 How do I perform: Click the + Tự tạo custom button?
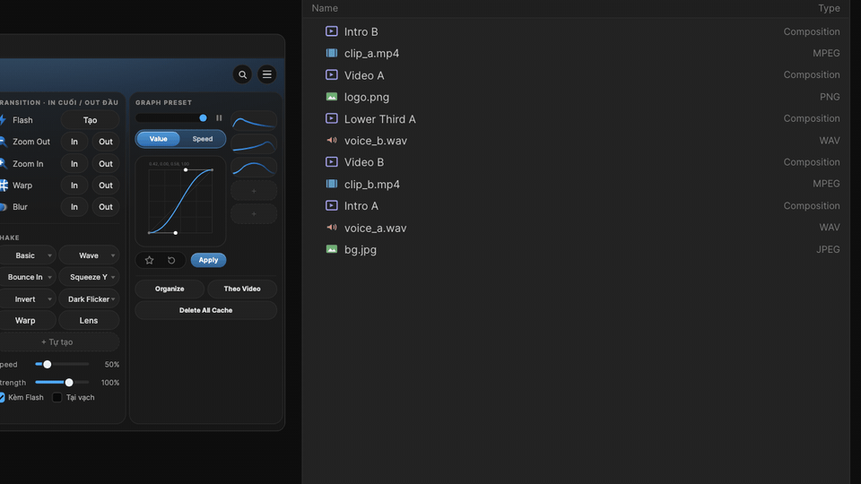click(57, 341)
